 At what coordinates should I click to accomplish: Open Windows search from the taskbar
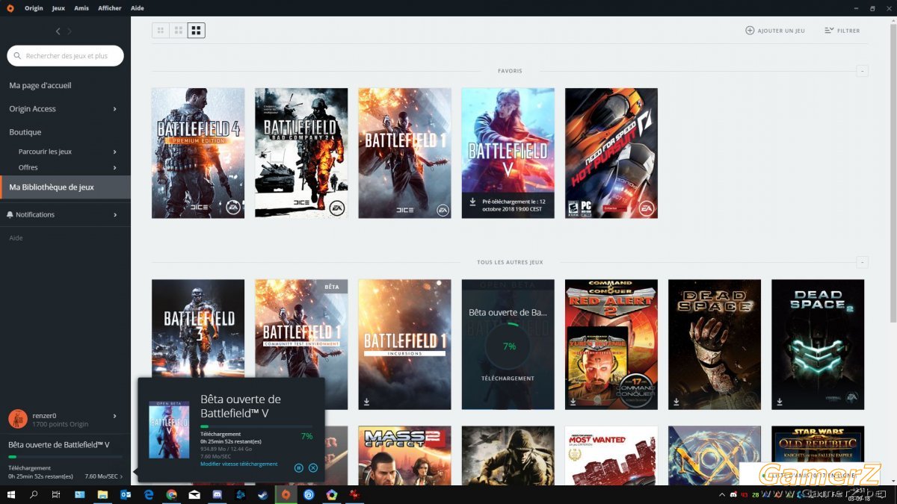[x=34, y=494]
